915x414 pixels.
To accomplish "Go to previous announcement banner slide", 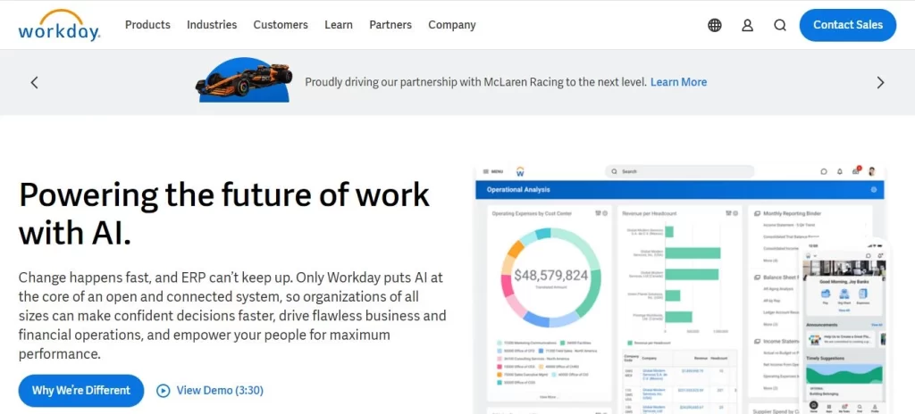I will [35, 82].
